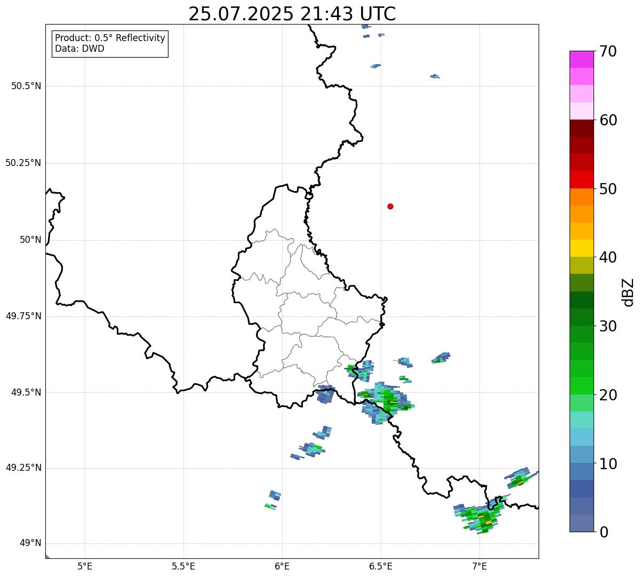Click the colorbar tick label 70
The image size is (641, 577).
coord(607,51)
